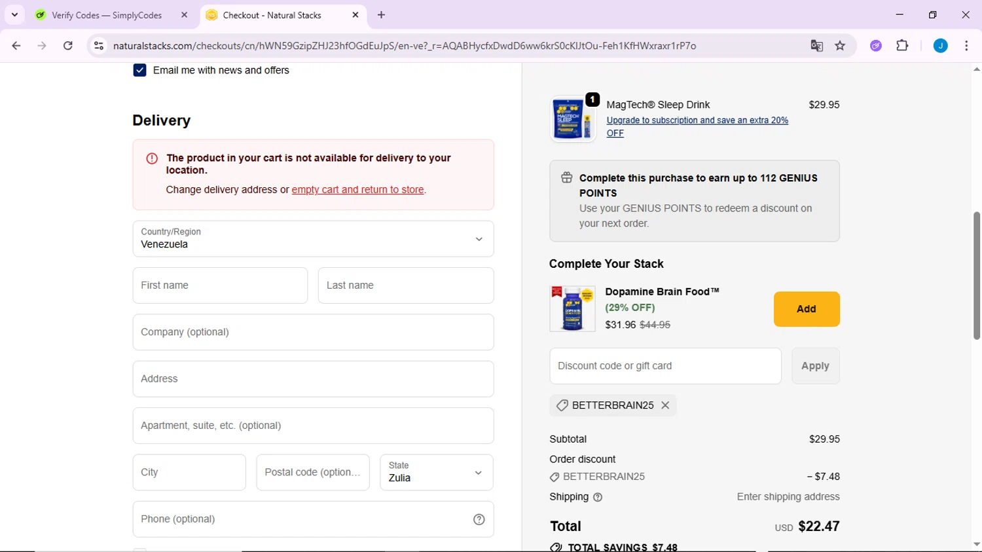982x552 pixels.
Task: Click the First name field
Action: tap(220, 285)
